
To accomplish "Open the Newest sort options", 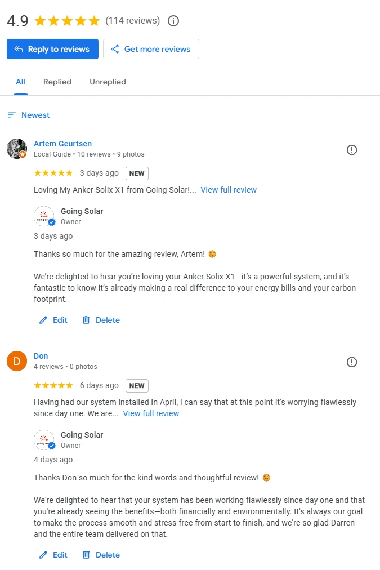I will 35,115.
